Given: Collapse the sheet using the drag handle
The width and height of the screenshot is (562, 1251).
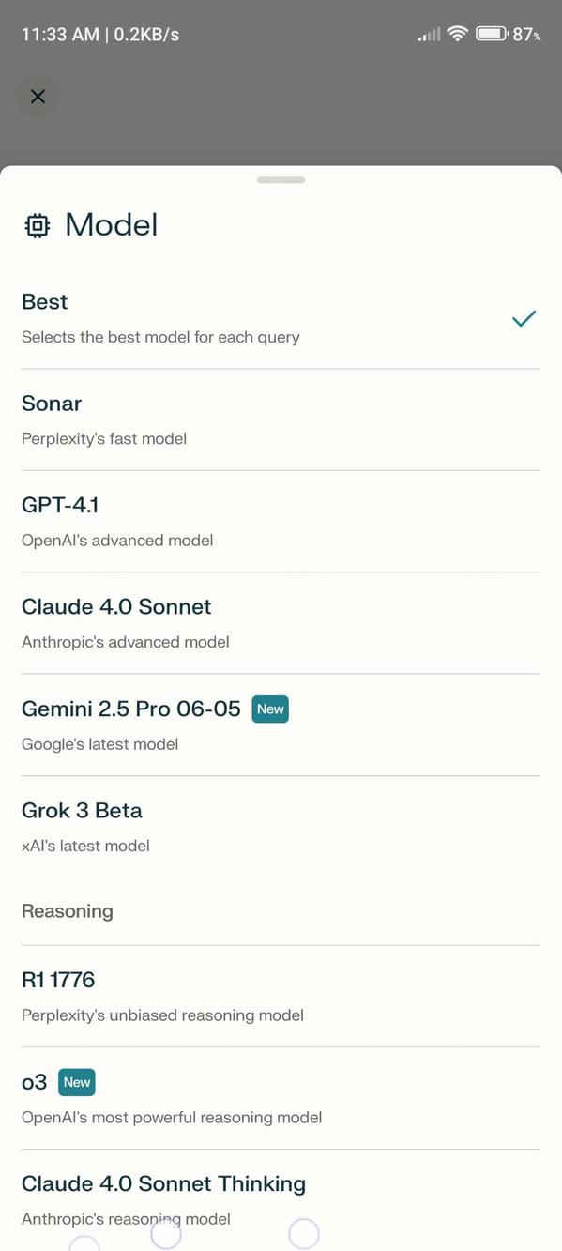Looking at the screenshot, I should pos(281,179).
